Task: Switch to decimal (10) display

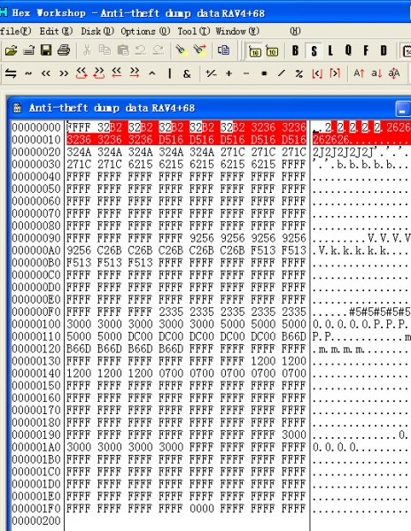Action: pyautogui.click(x=272, y=51)
